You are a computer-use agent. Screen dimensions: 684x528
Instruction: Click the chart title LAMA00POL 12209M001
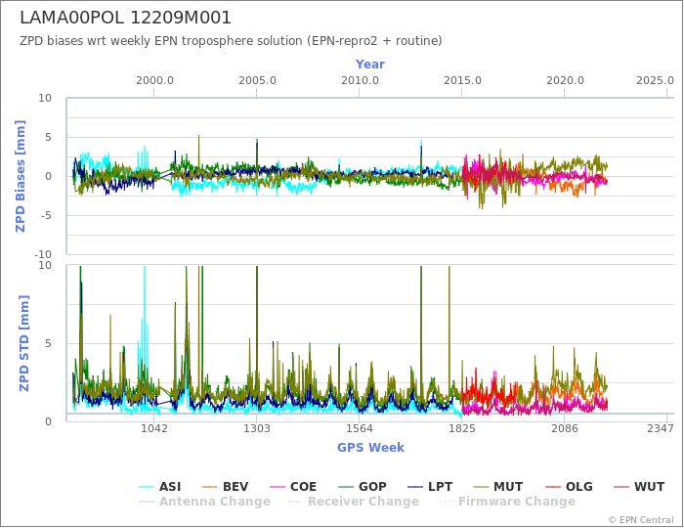click(x=125, y=18)
